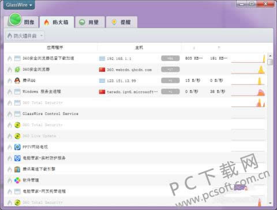The image size is (277, 210).
Task: Toggle flame for 360 Live Update
Action: tap(10, 136)
